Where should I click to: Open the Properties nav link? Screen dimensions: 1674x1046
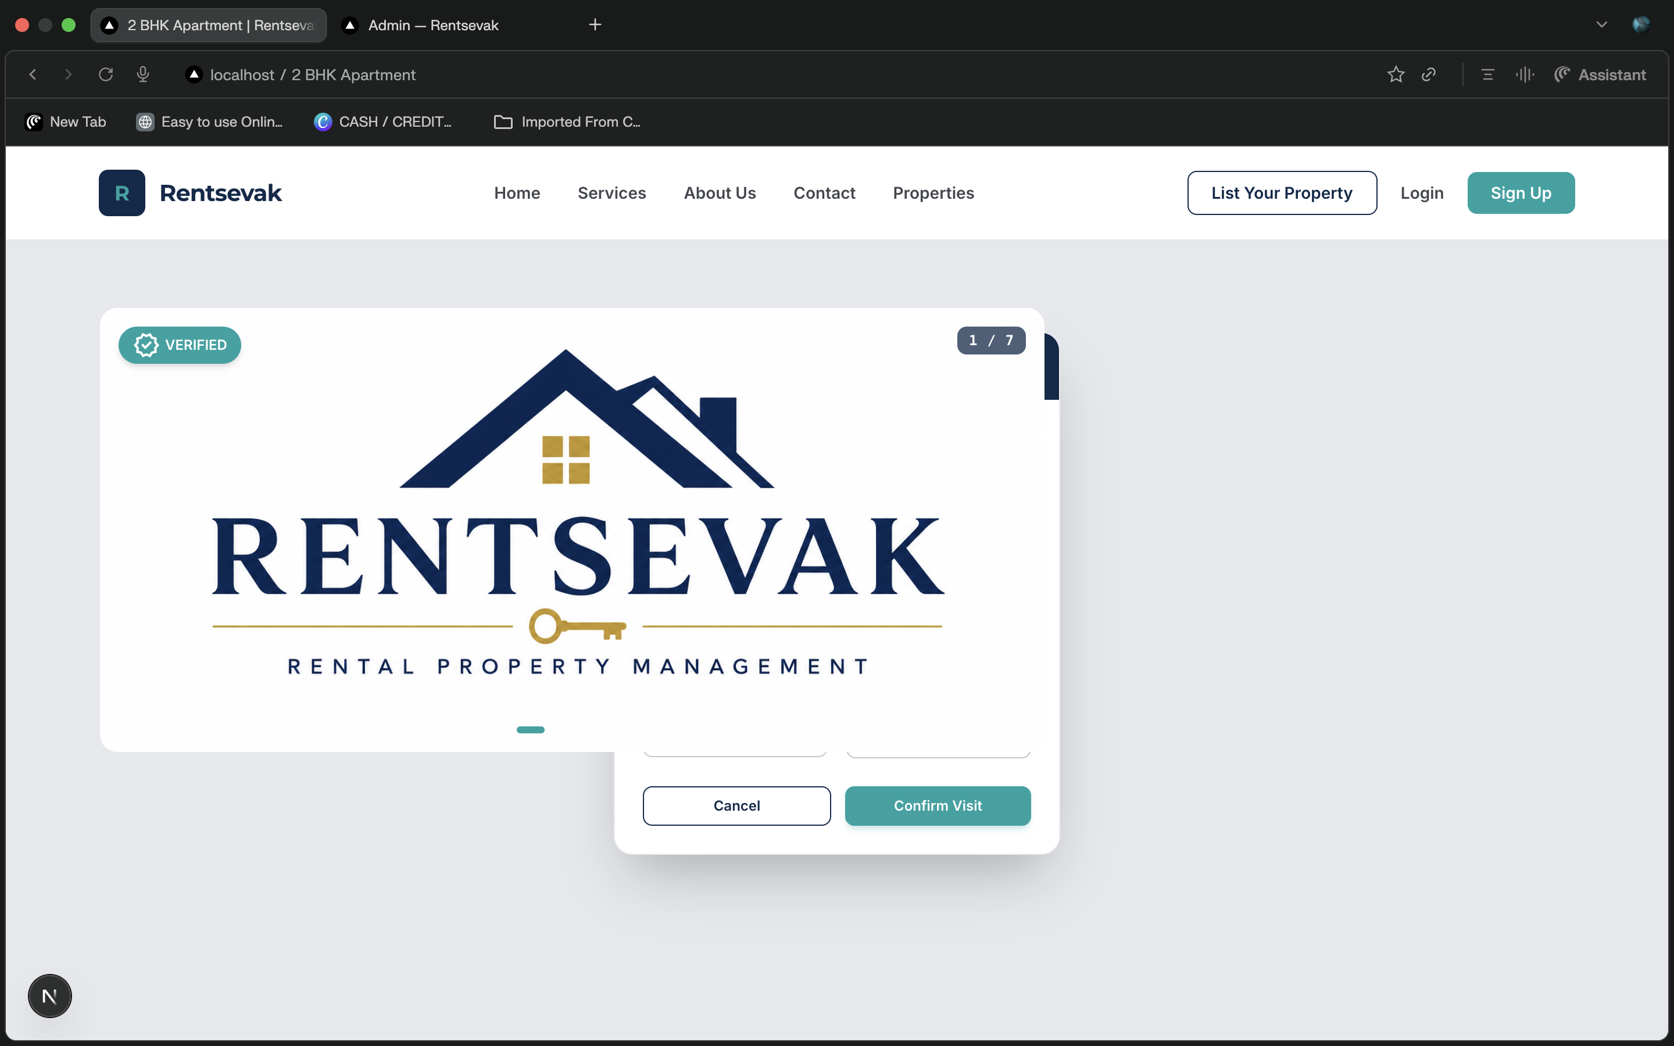click(x=933, y=193)
